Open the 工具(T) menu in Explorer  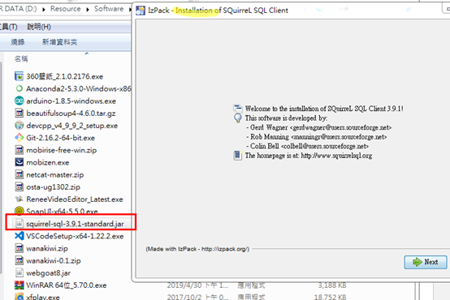(x=9, y=27)
